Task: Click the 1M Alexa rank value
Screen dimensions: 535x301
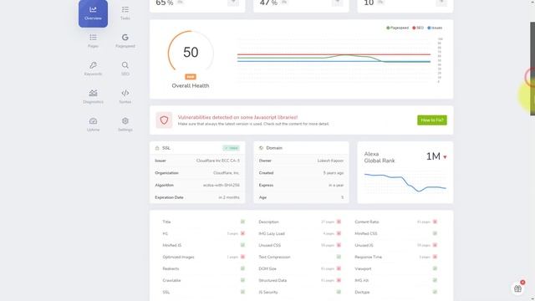Action: click(x=433, y=156)
